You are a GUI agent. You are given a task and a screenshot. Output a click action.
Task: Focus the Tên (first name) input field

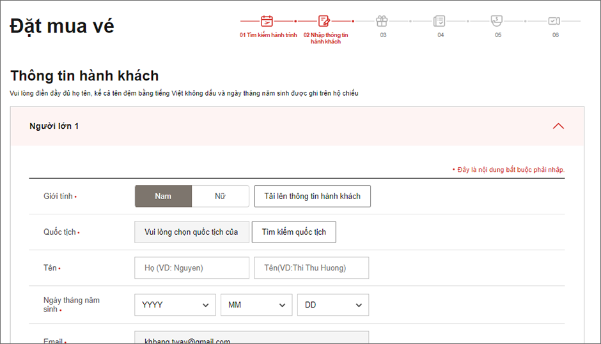coord(311,268)
